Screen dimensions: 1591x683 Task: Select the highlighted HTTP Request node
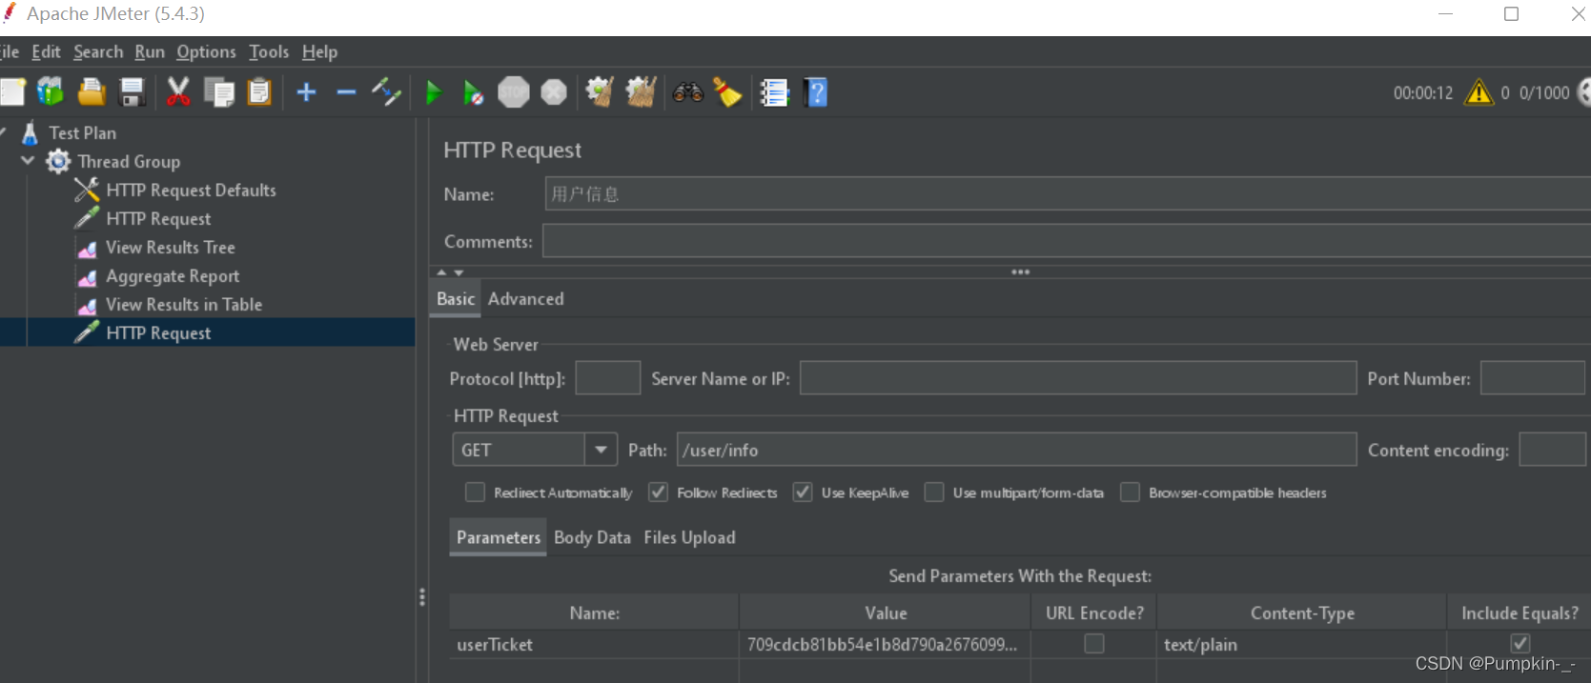[158, 332]
